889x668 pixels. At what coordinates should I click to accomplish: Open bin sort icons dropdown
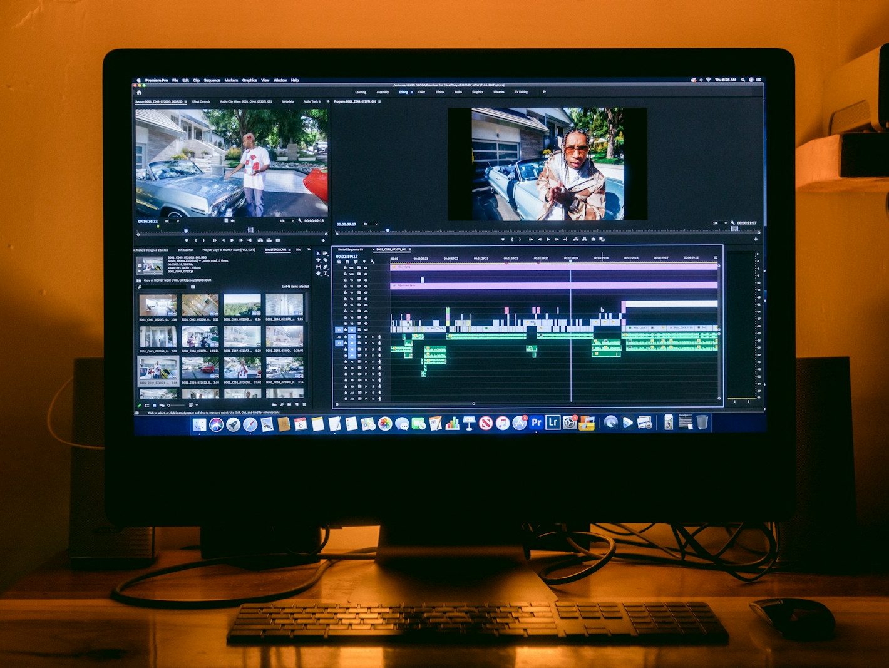coord(193,406)
